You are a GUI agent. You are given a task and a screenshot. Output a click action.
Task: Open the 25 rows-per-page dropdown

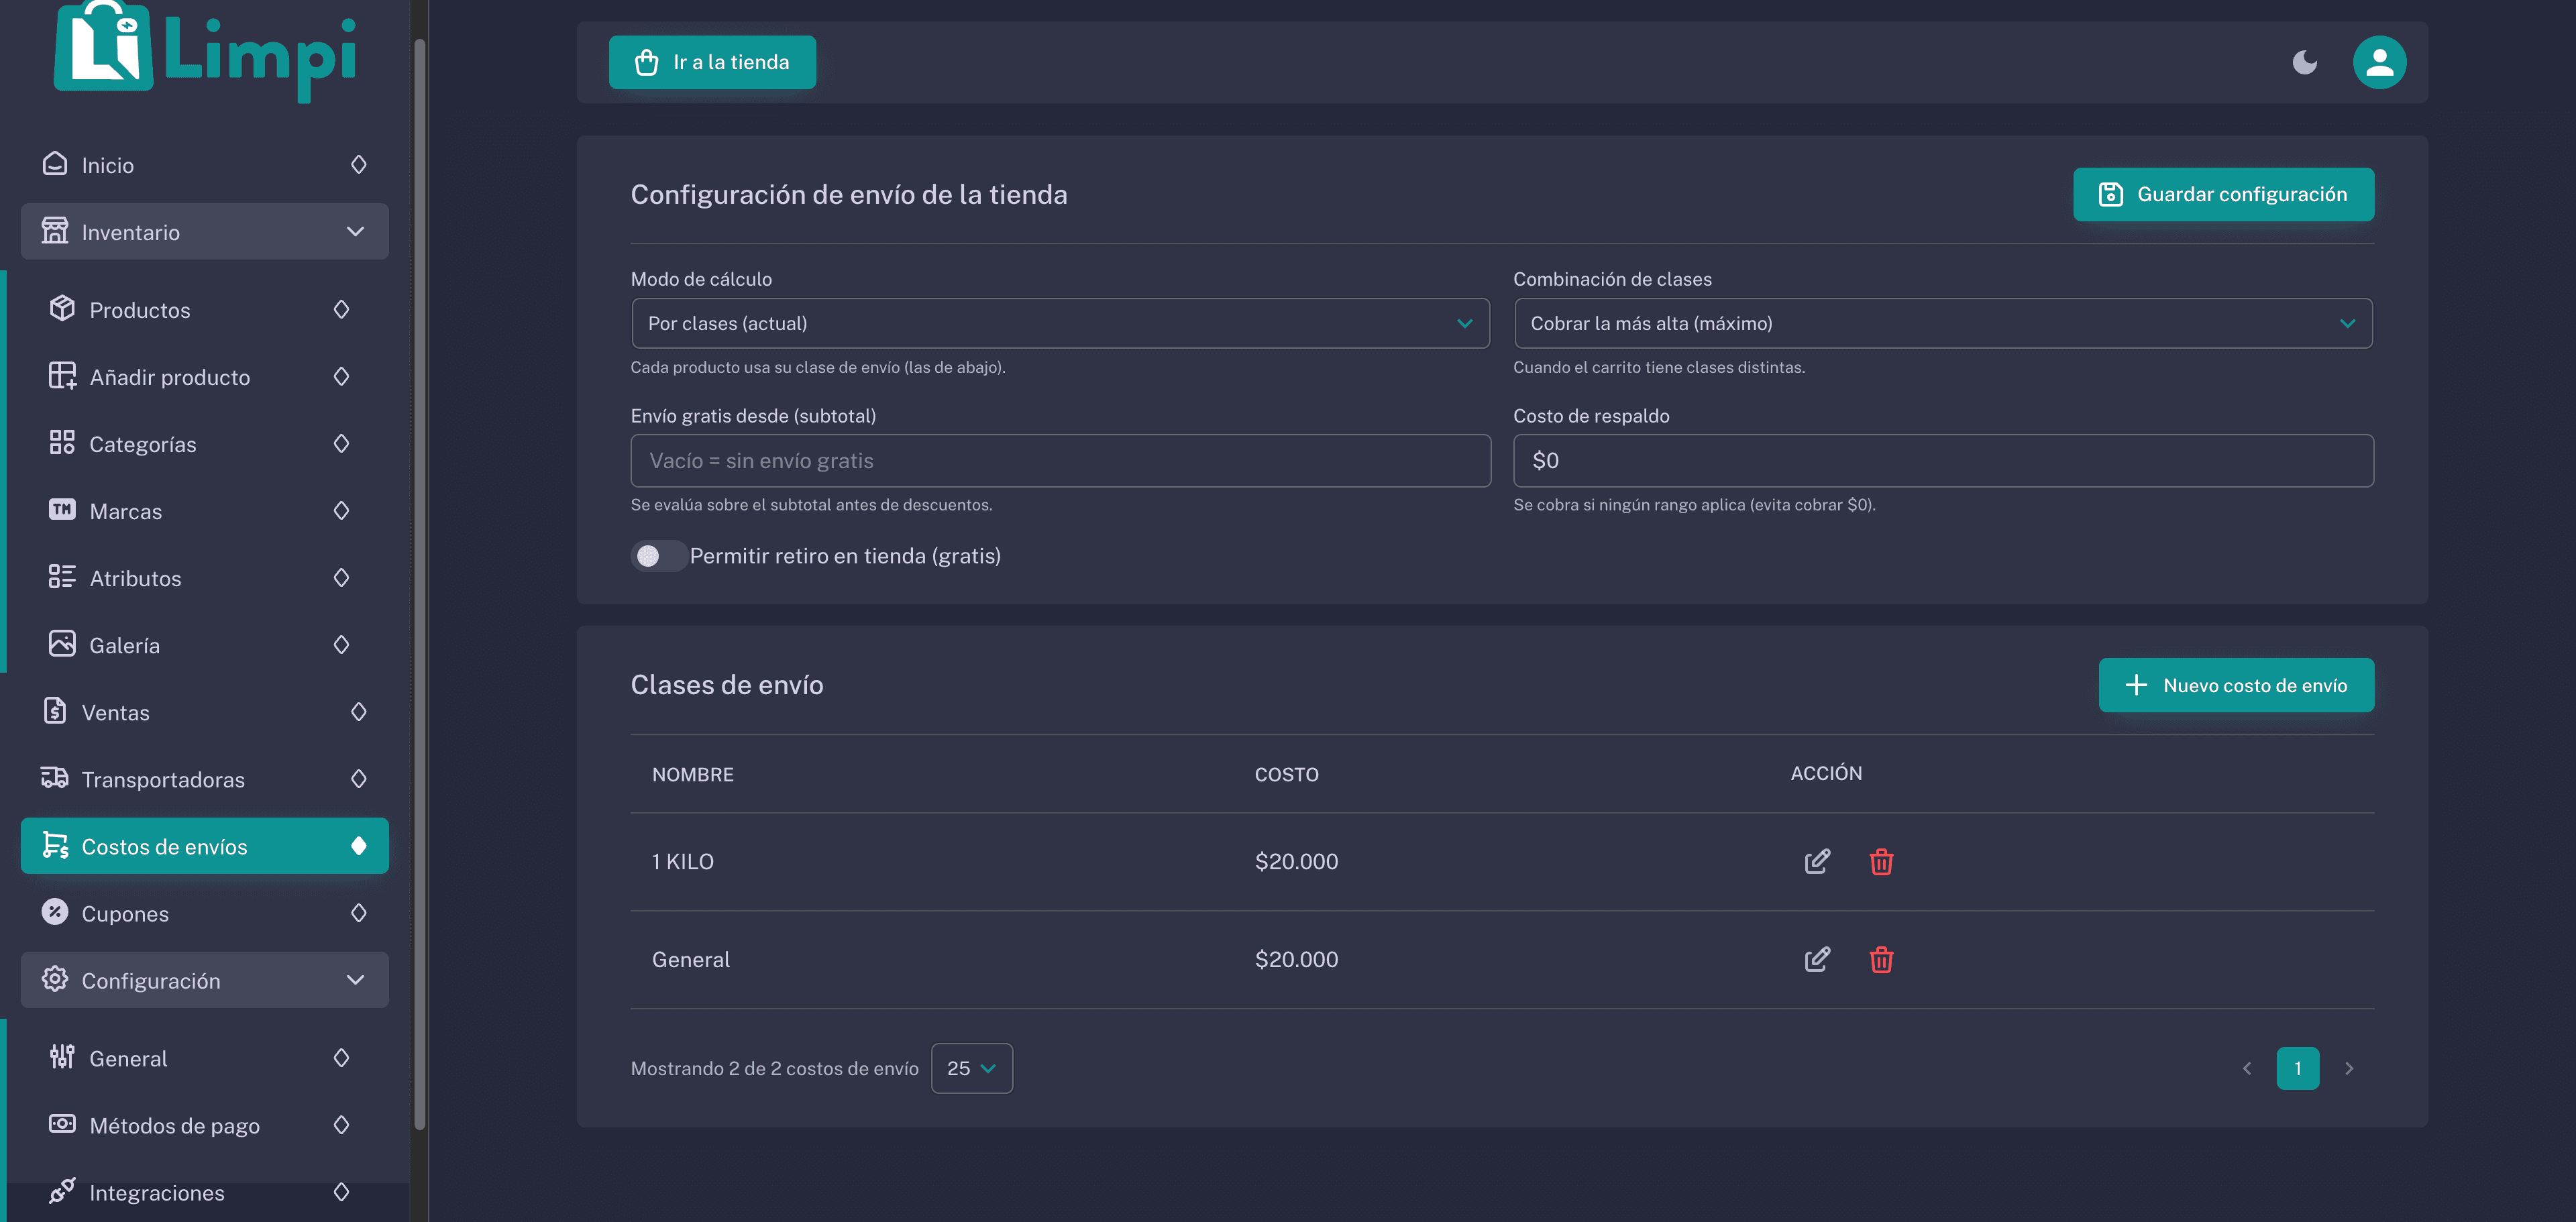coord(971,1068)
